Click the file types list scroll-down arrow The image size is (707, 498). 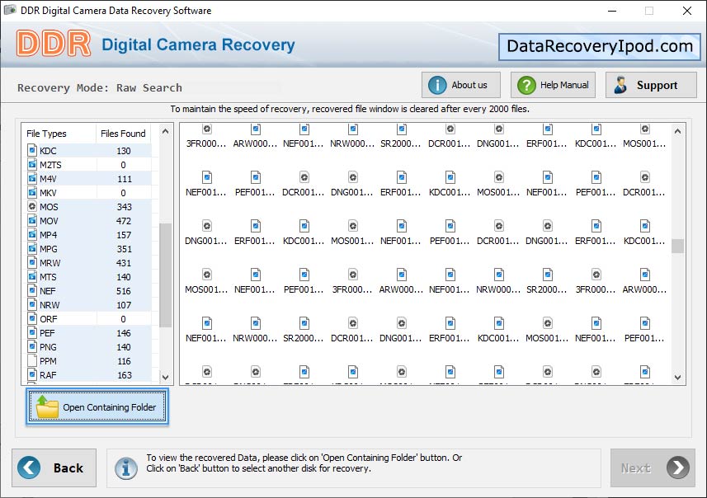(166, 377)
